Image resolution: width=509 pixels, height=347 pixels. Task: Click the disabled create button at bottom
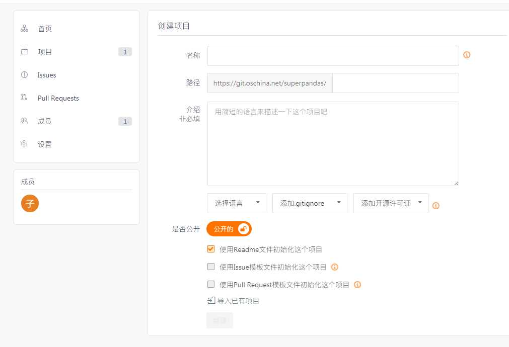pos(220,320)
